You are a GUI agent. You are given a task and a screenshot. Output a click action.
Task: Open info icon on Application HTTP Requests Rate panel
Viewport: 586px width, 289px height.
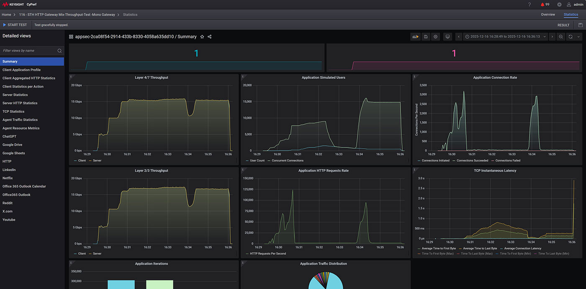(243, 170)
